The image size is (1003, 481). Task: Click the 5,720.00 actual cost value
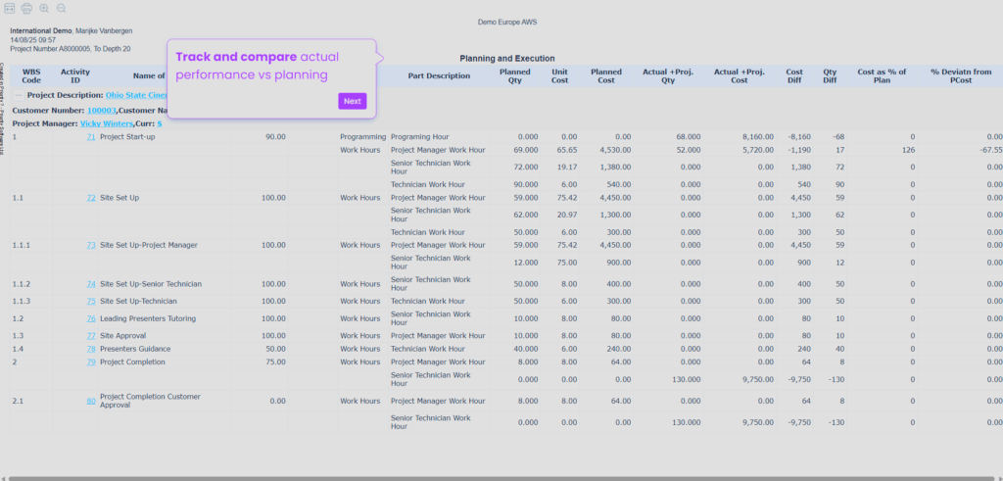tap(759, 150)
